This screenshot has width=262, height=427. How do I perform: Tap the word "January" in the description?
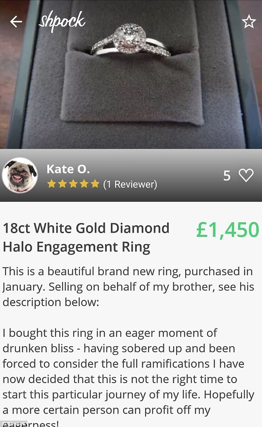click(23, 287)
